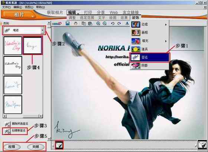Open the 笔迹 category dropdown
This screenshot has height=152, width=208.
[x=42, y=30]
